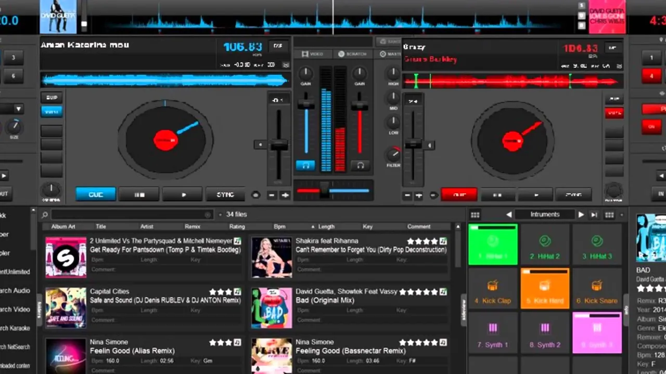The height and width of the screenshot is (374, 666).
Task: Click right channel volume fader
Action: tap(359, 105)
